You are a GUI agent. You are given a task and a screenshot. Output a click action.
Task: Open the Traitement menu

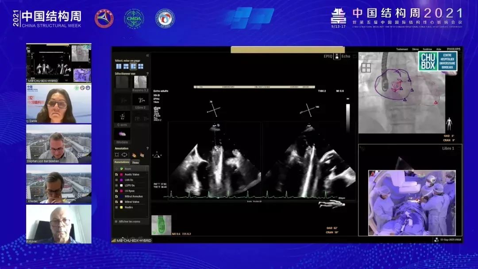click(x=402, y=49)
